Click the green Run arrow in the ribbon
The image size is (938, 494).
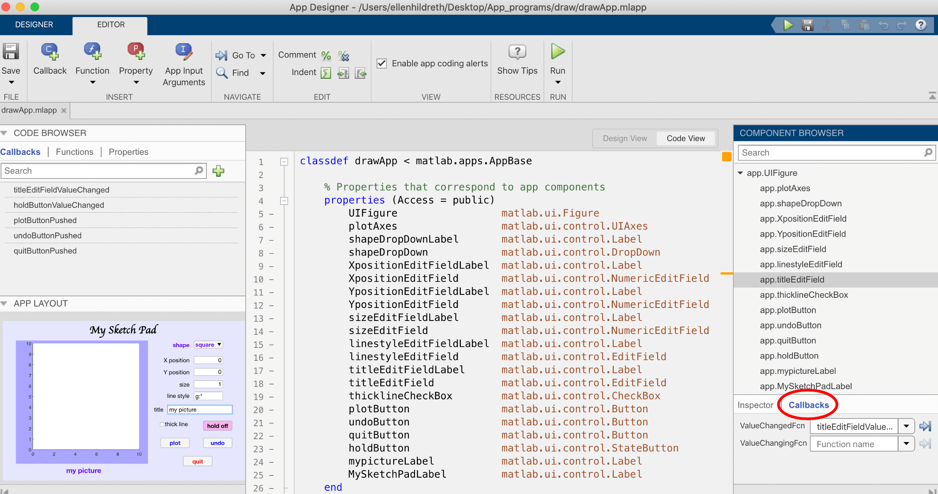tap(557, 51)
